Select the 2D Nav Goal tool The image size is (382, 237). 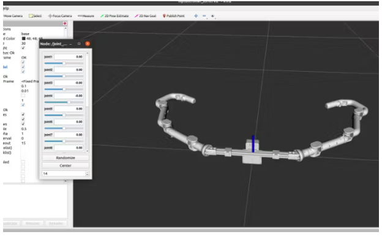(146, 16)
